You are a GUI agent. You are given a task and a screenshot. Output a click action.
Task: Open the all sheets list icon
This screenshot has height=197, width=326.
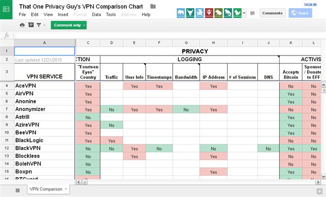(18, 190)
